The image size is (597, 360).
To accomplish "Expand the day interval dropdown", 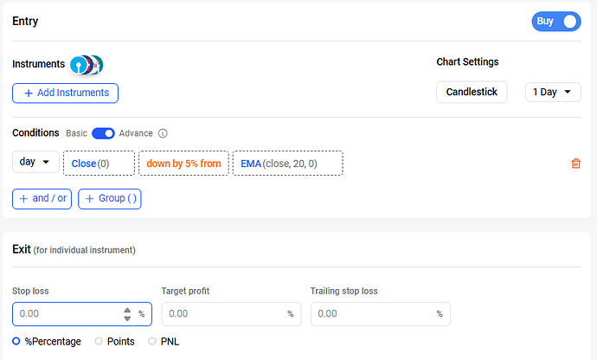I will click(x=35, y=162).
